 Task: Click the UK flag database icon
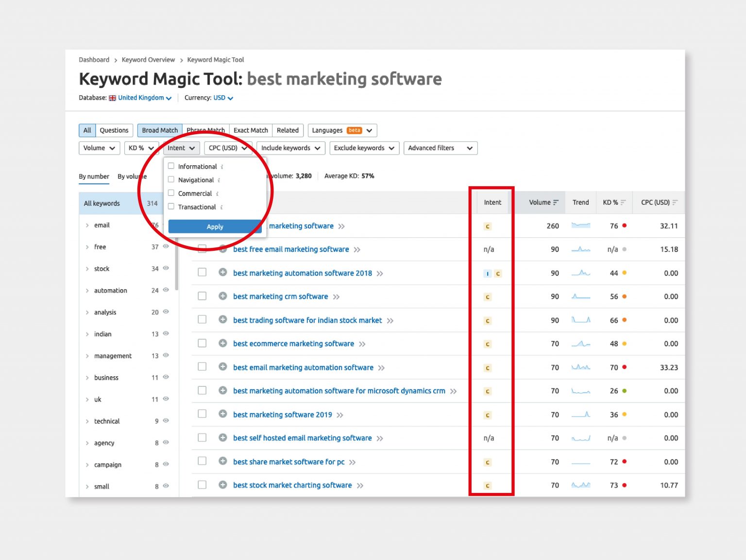[x=112, y=98]
